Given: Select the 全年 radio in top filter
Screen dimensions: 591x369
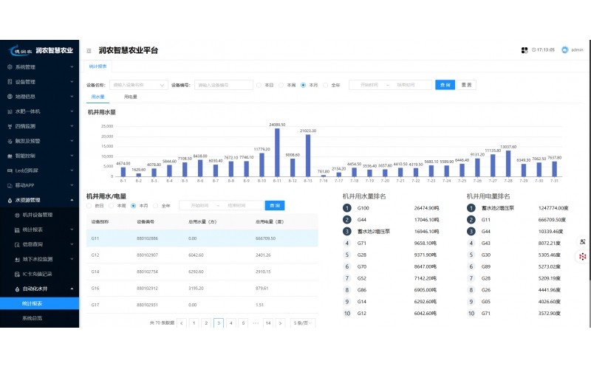Looking at the screenshot, I should [326, 85].
